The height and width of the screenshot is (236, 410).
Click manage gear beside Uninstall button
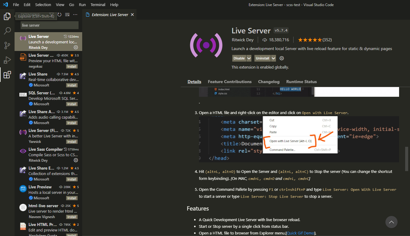pos(281,58)
